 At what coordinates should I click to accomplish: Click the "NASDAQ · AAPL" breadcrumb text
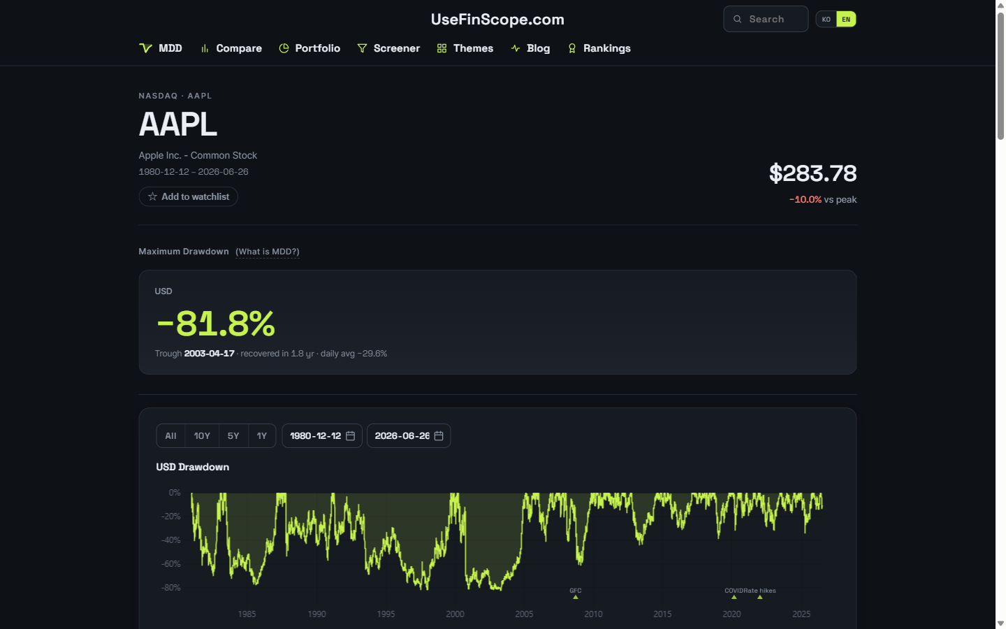tap(175, 96)
